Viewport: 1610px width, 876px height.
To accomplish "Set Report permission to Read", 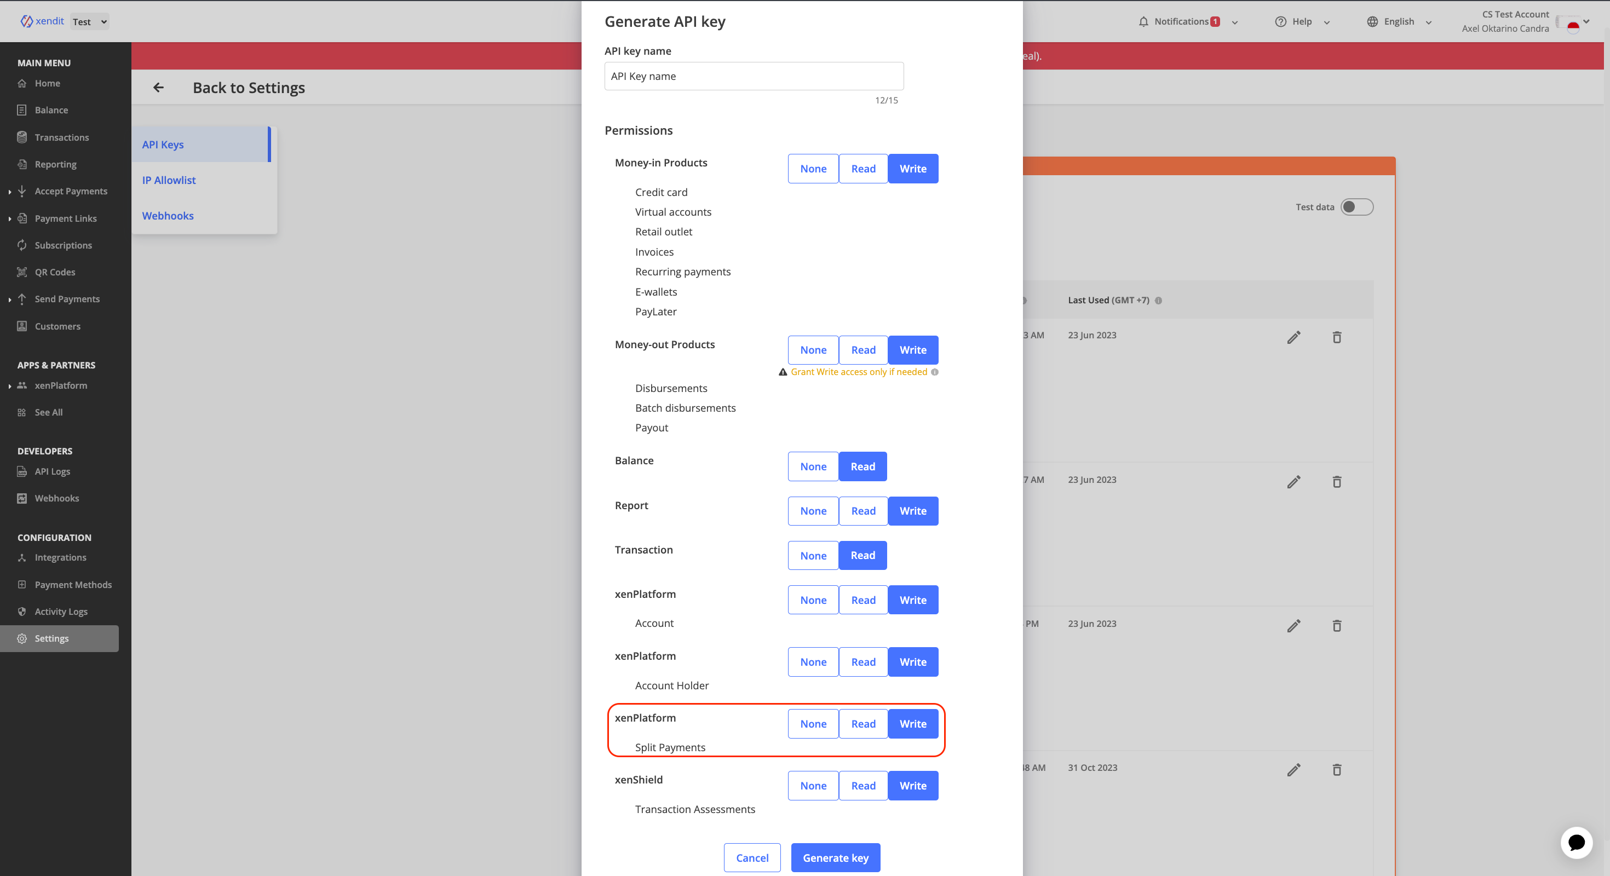I will coord(863,511).
